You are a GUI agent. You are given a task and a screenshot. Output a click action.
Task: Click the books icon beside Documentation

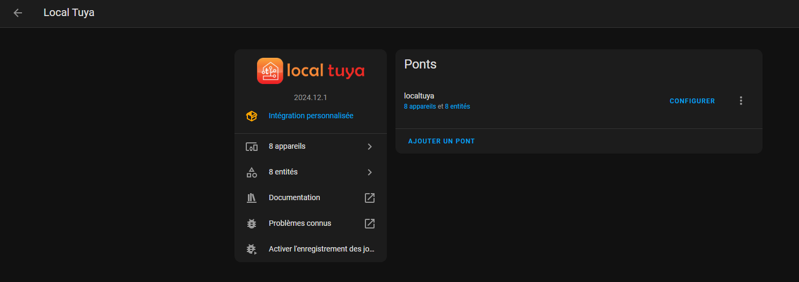(x=251, y=198)
